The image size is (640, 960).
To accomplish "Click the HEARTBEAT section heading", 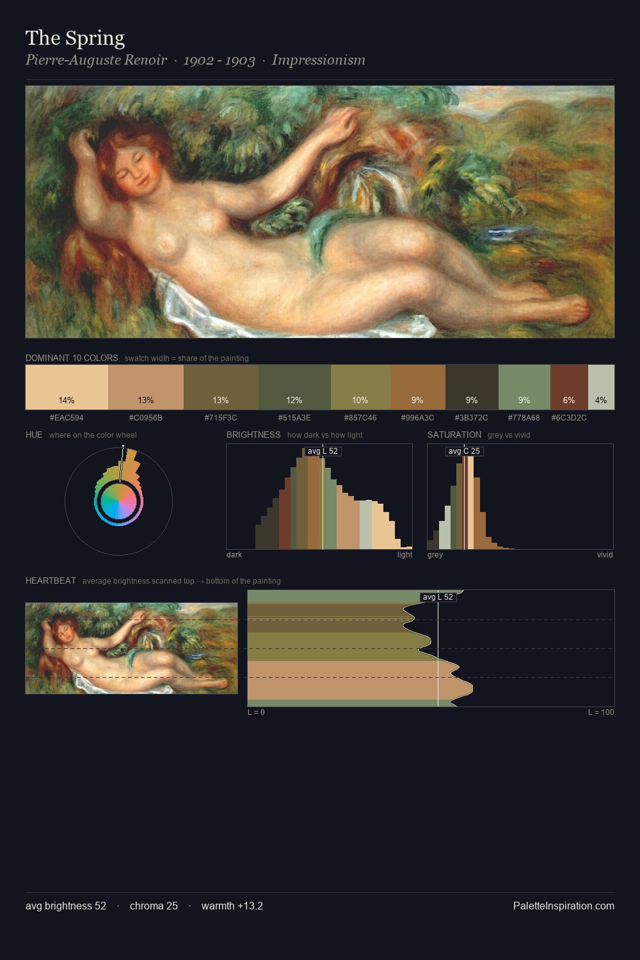I will (51, 580).
